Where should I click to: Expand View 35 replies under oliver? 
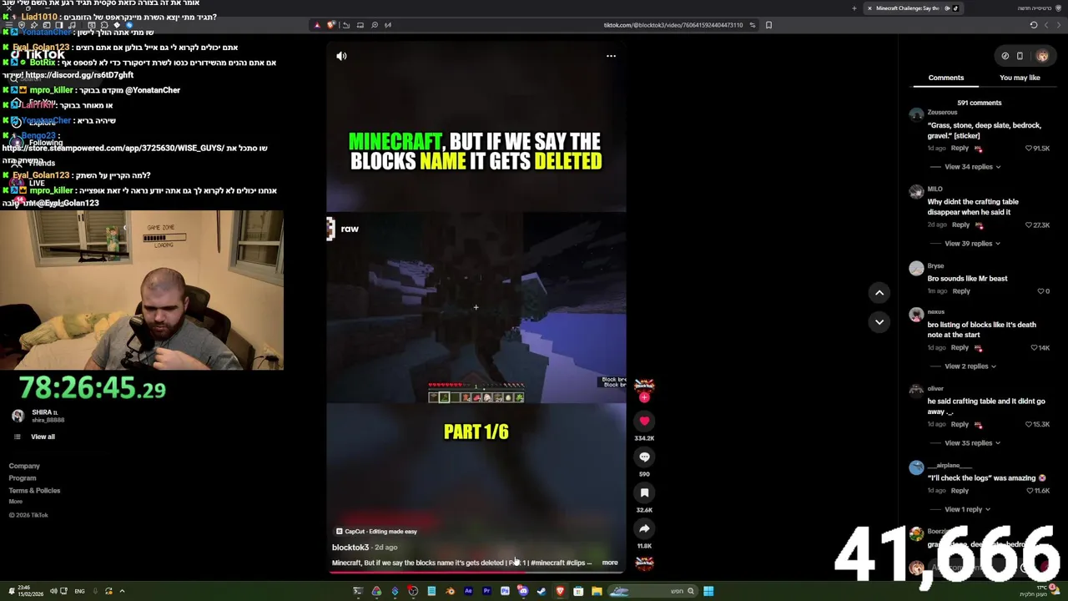(x=972, y=443)
